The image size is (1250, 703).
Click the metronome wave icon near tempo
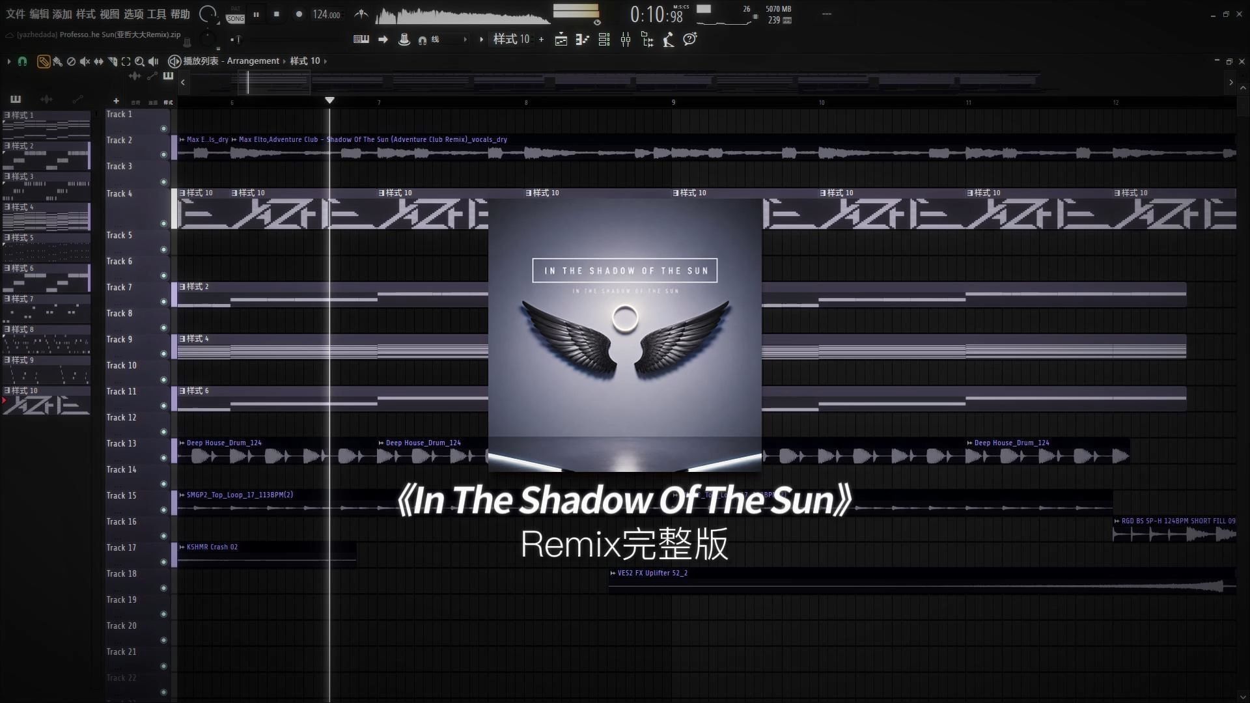[x=361, y=14]
